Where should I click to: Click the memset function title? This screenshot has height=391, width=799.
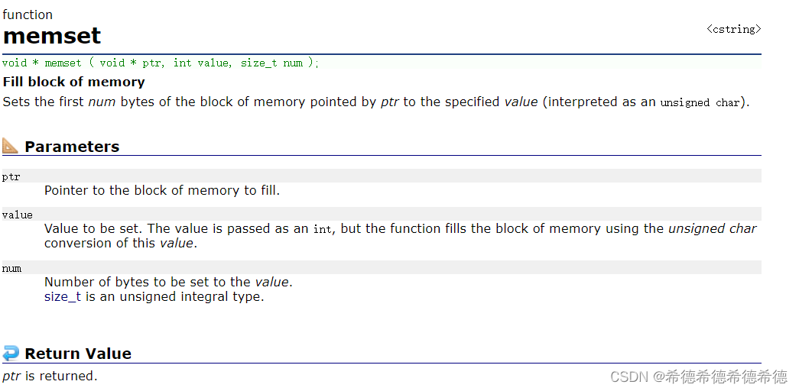tap(52, 36)
